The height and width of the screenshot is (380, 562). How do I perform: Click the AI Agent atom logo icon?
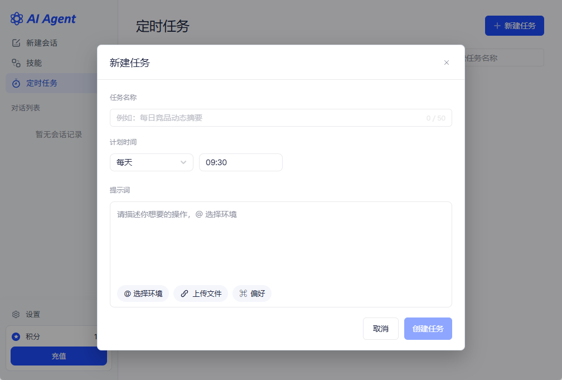click(17, 18)
